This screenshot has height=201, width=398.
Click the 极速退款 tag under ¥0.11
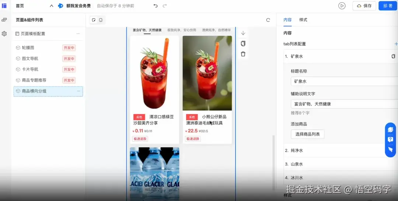140,139
